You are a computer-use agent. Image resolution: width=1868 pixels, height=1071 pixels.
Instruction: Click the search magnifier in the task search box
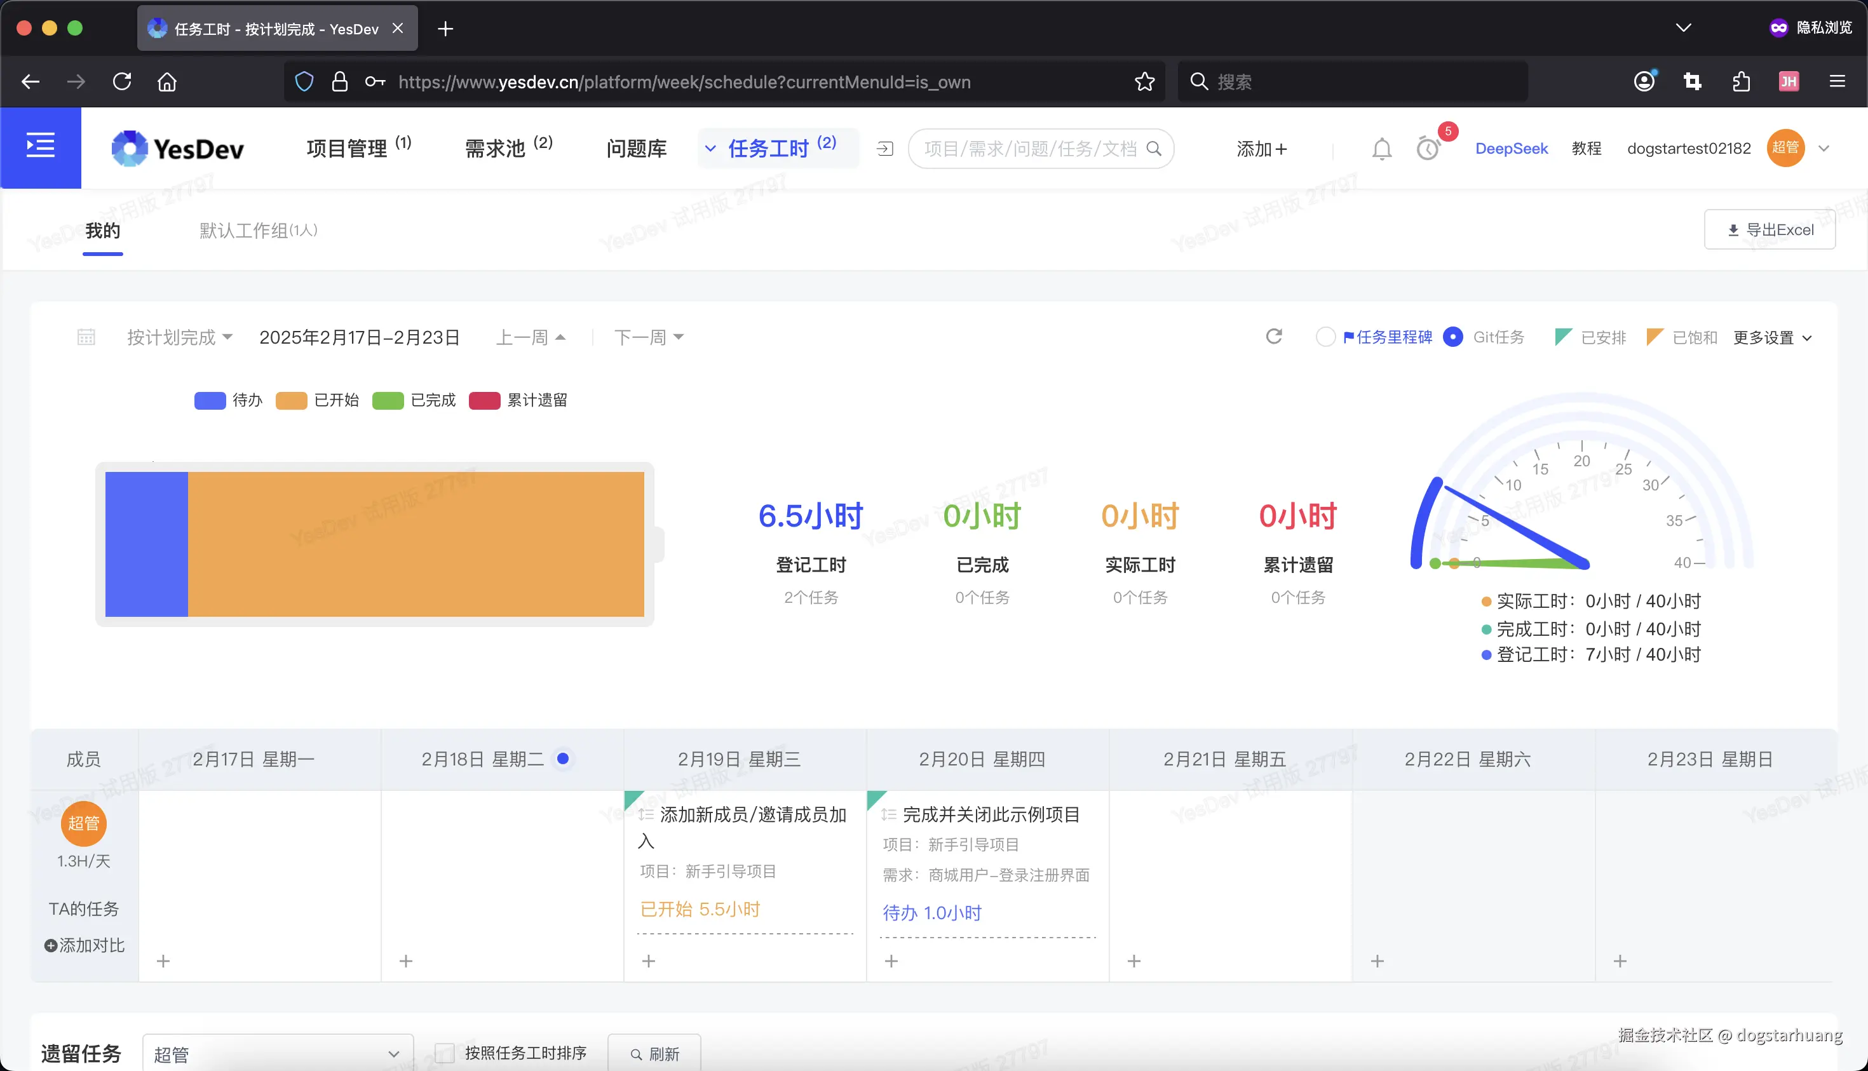[x=1154, y=149]
